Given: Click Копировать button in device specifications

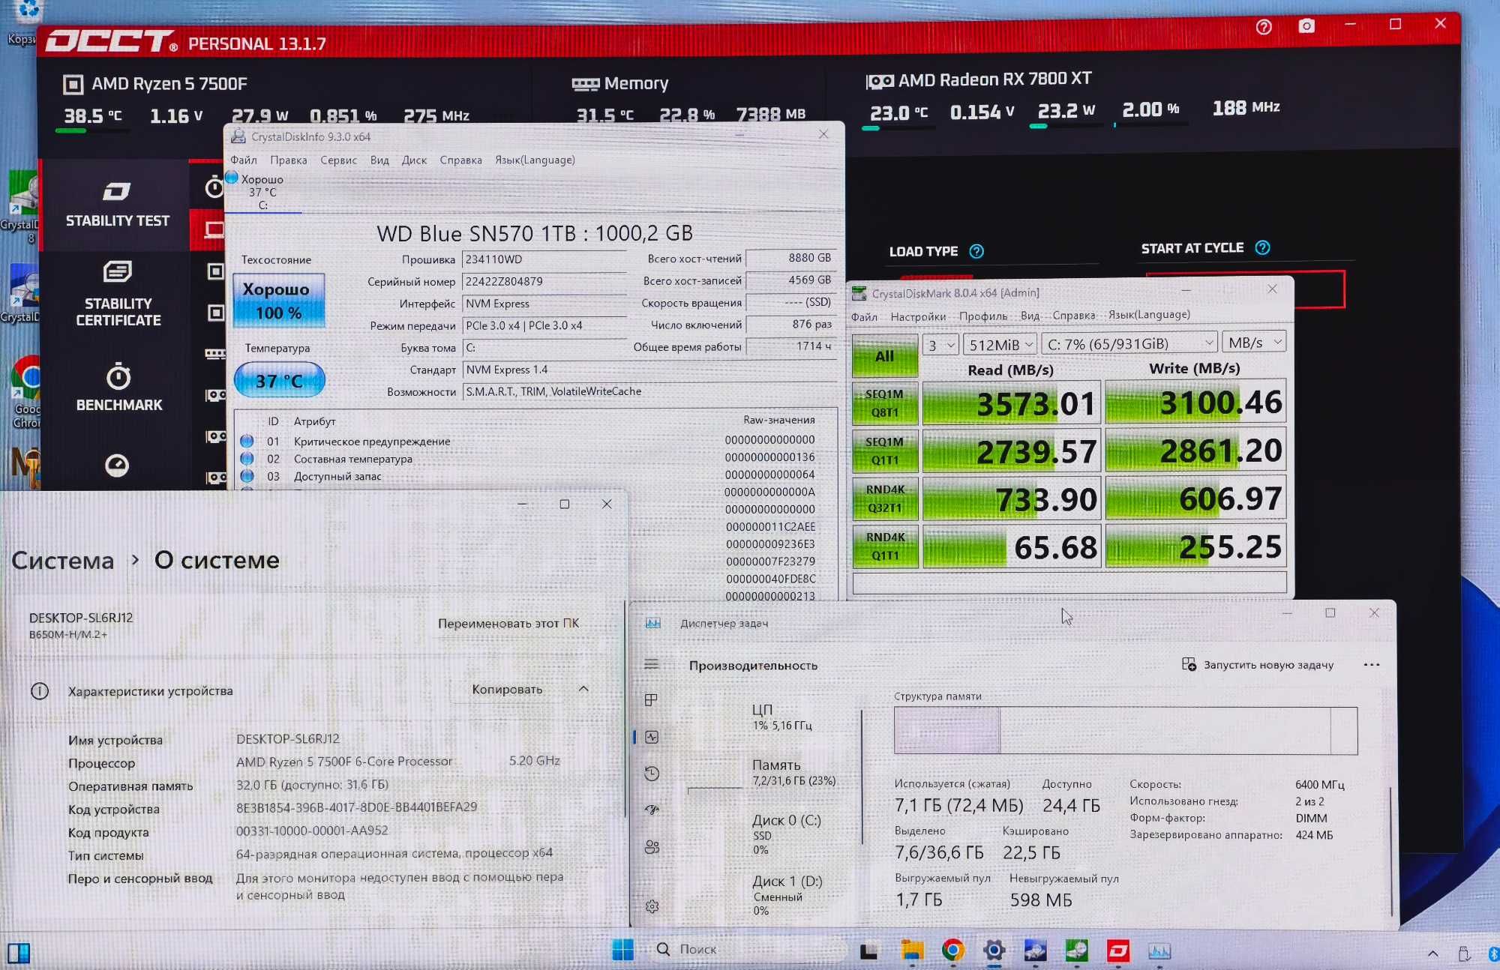Looking at the screenshot, I should tap(507, 689).
